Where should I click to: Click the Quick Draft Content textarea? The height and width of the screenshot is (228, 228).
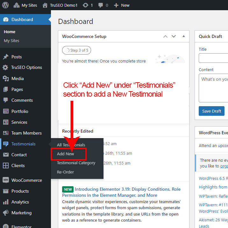pyautogui.click(x=213, y=88)
